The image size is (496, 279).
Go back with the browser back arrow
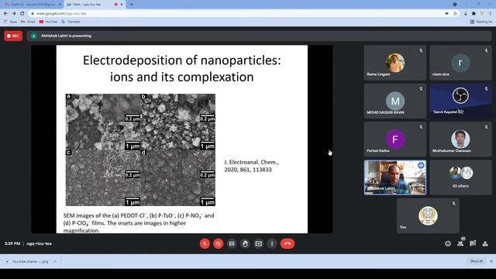5,14
